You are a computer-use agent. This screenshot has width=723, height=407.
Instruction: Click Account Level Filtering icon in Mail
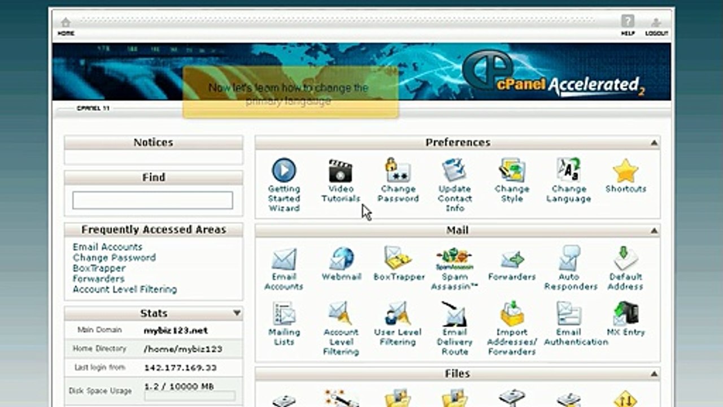pyautogui.click(x=341, y=314)
